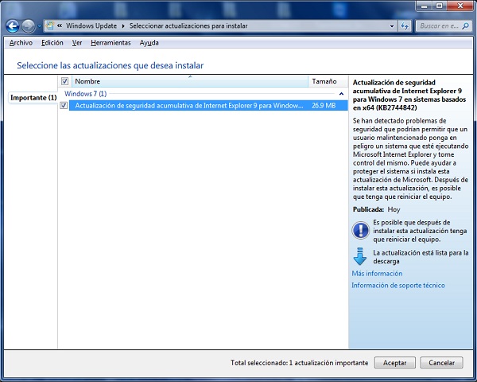
Task: Click the forward navigation arrow
Action: coord(29,26)
